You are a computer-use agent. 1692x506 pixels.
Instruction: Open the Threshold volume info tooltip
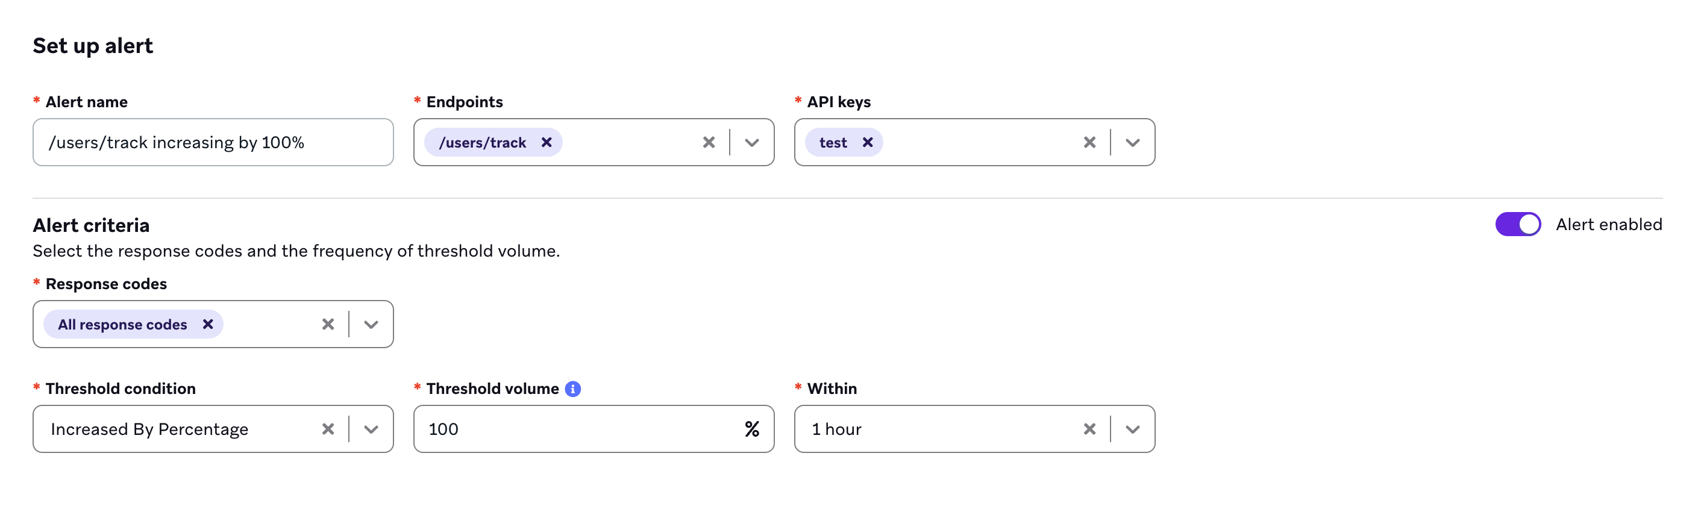click(x=572, y=388)
